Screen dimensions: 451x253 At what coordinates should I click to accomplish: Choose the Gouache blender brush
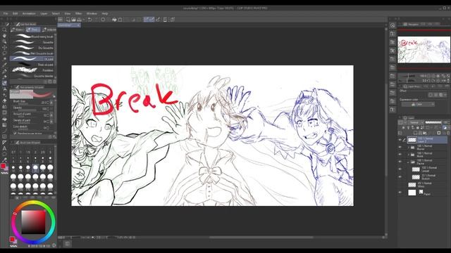pos(32,76)
